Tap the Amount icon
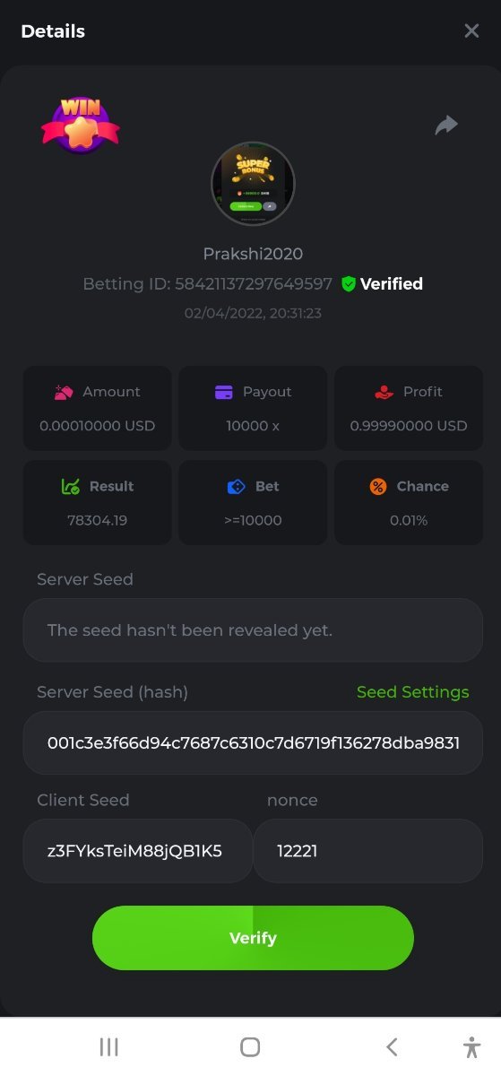Image resolution: width=501 pixels, height=1076 pixels. (x=64, y=392)
